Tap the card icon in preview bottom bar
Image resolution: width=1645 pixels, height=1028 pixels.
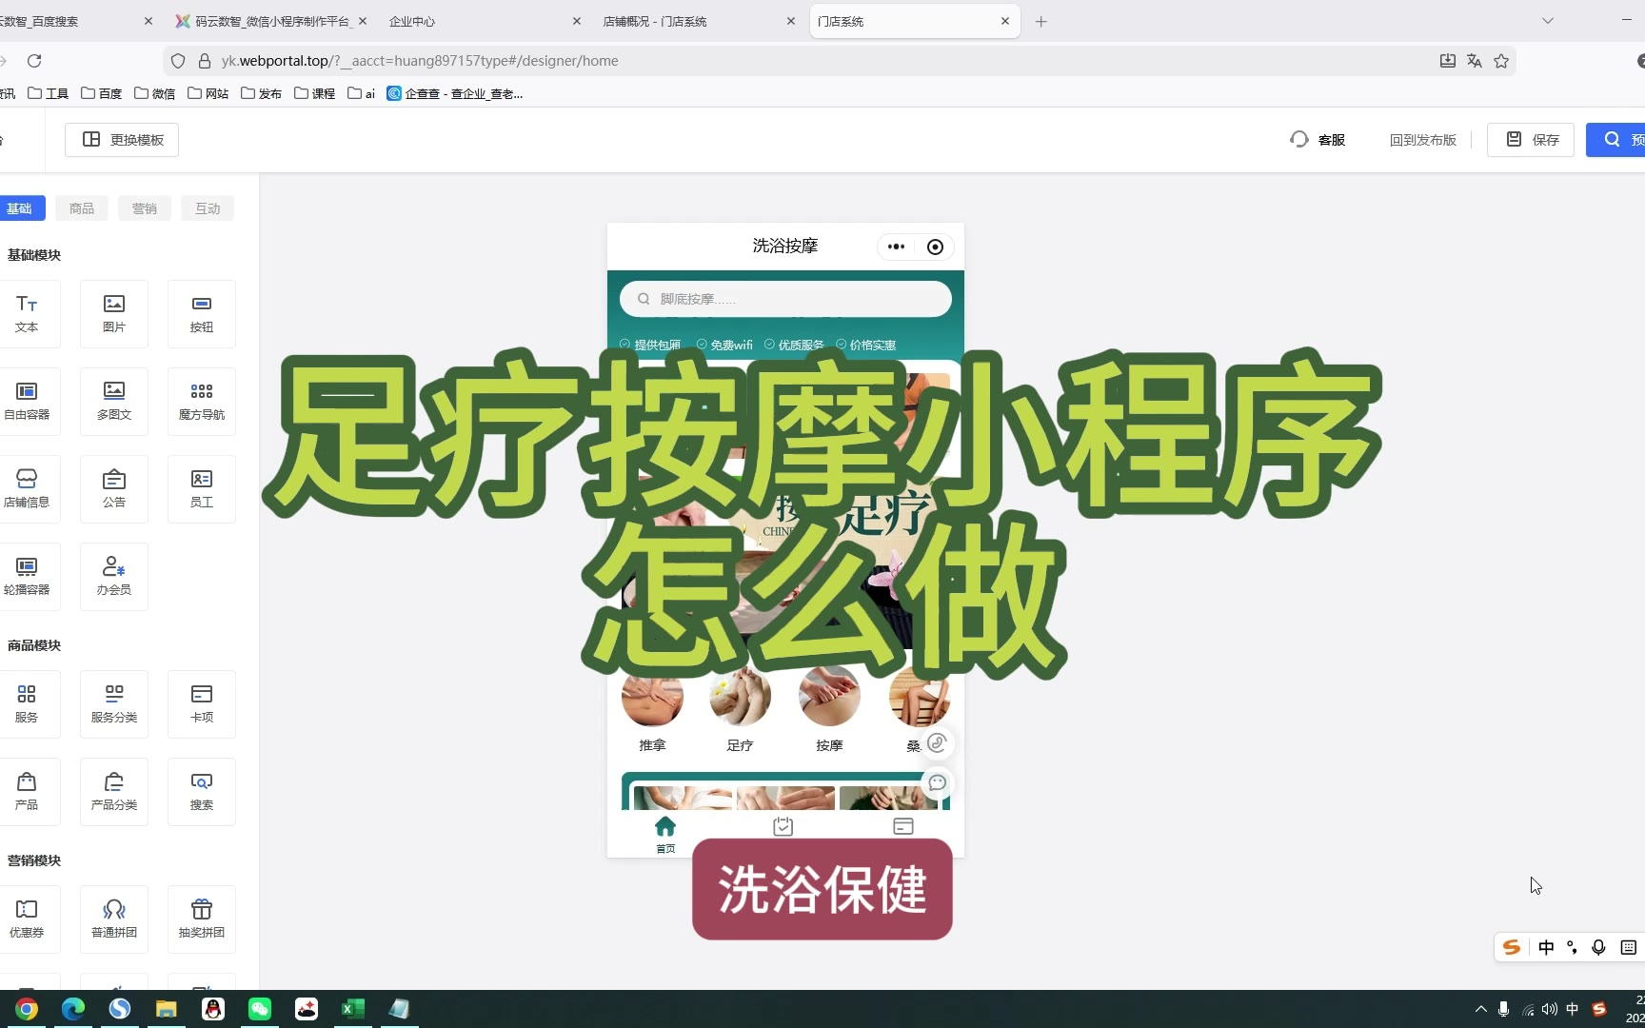coord(903,826)
